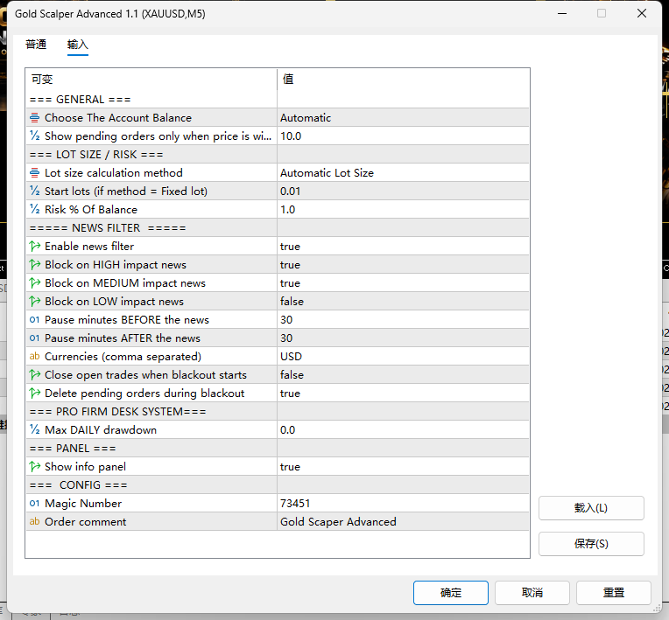Toggle Block on HIGH impact news value

403,265
